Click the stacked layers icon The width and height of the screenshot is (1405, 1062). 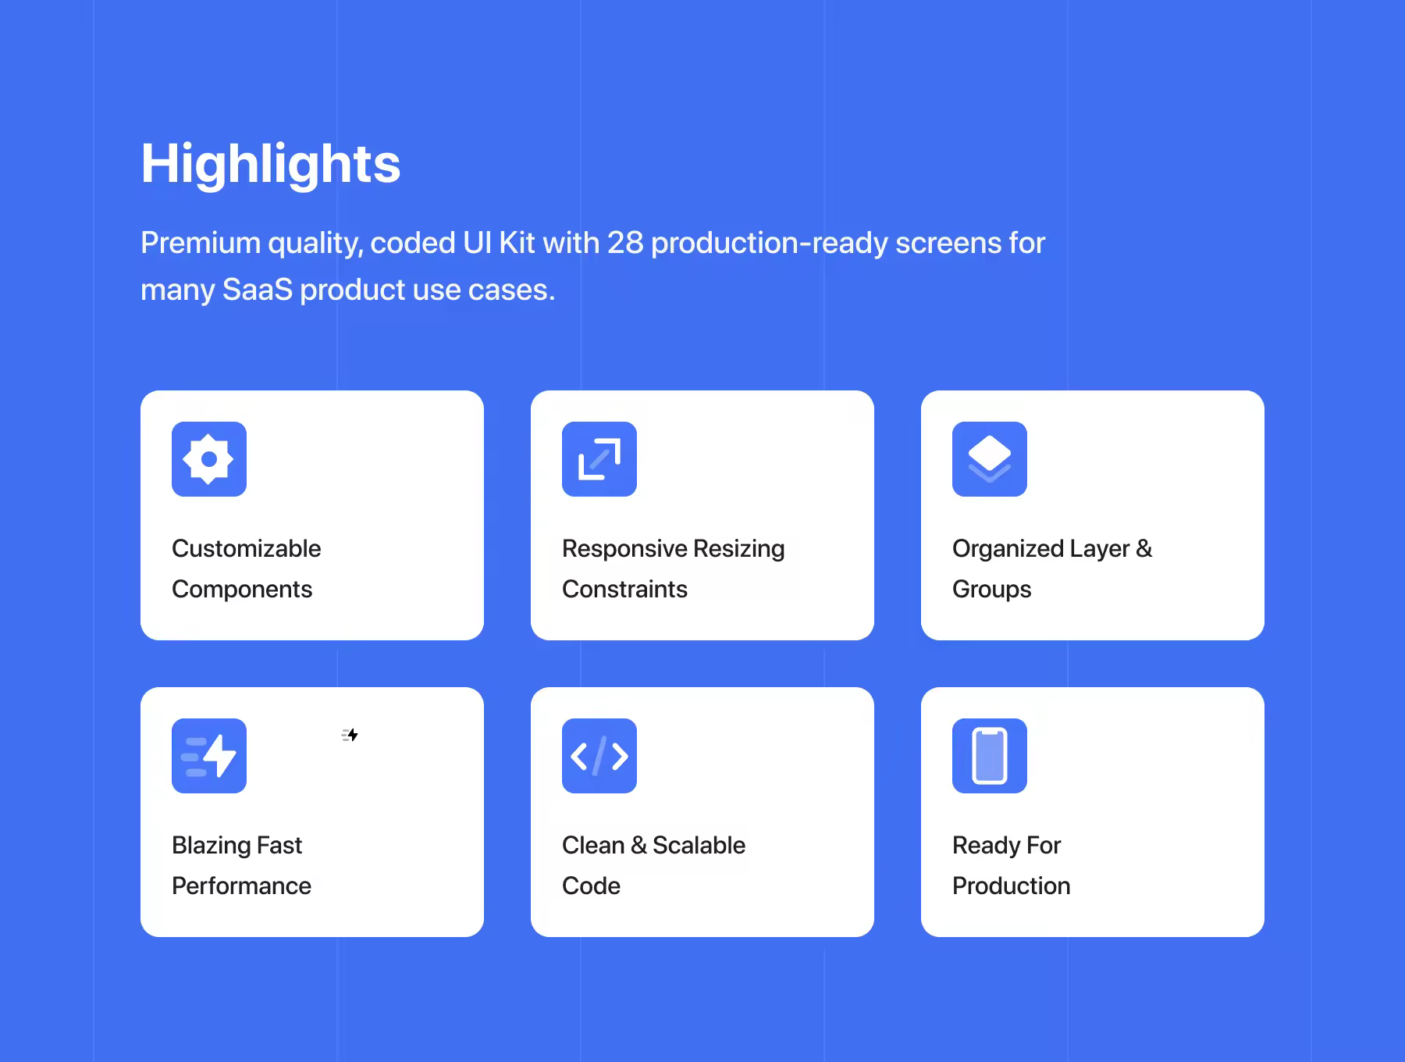(x=990, y=459)
